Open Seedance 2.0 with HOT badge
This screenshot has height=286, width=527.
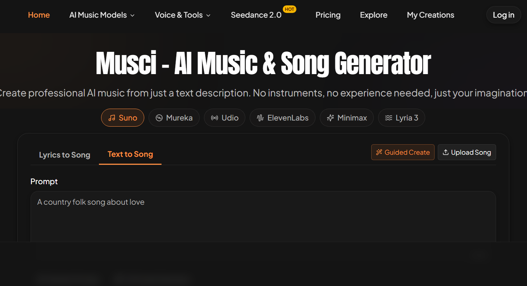point(263,14)
